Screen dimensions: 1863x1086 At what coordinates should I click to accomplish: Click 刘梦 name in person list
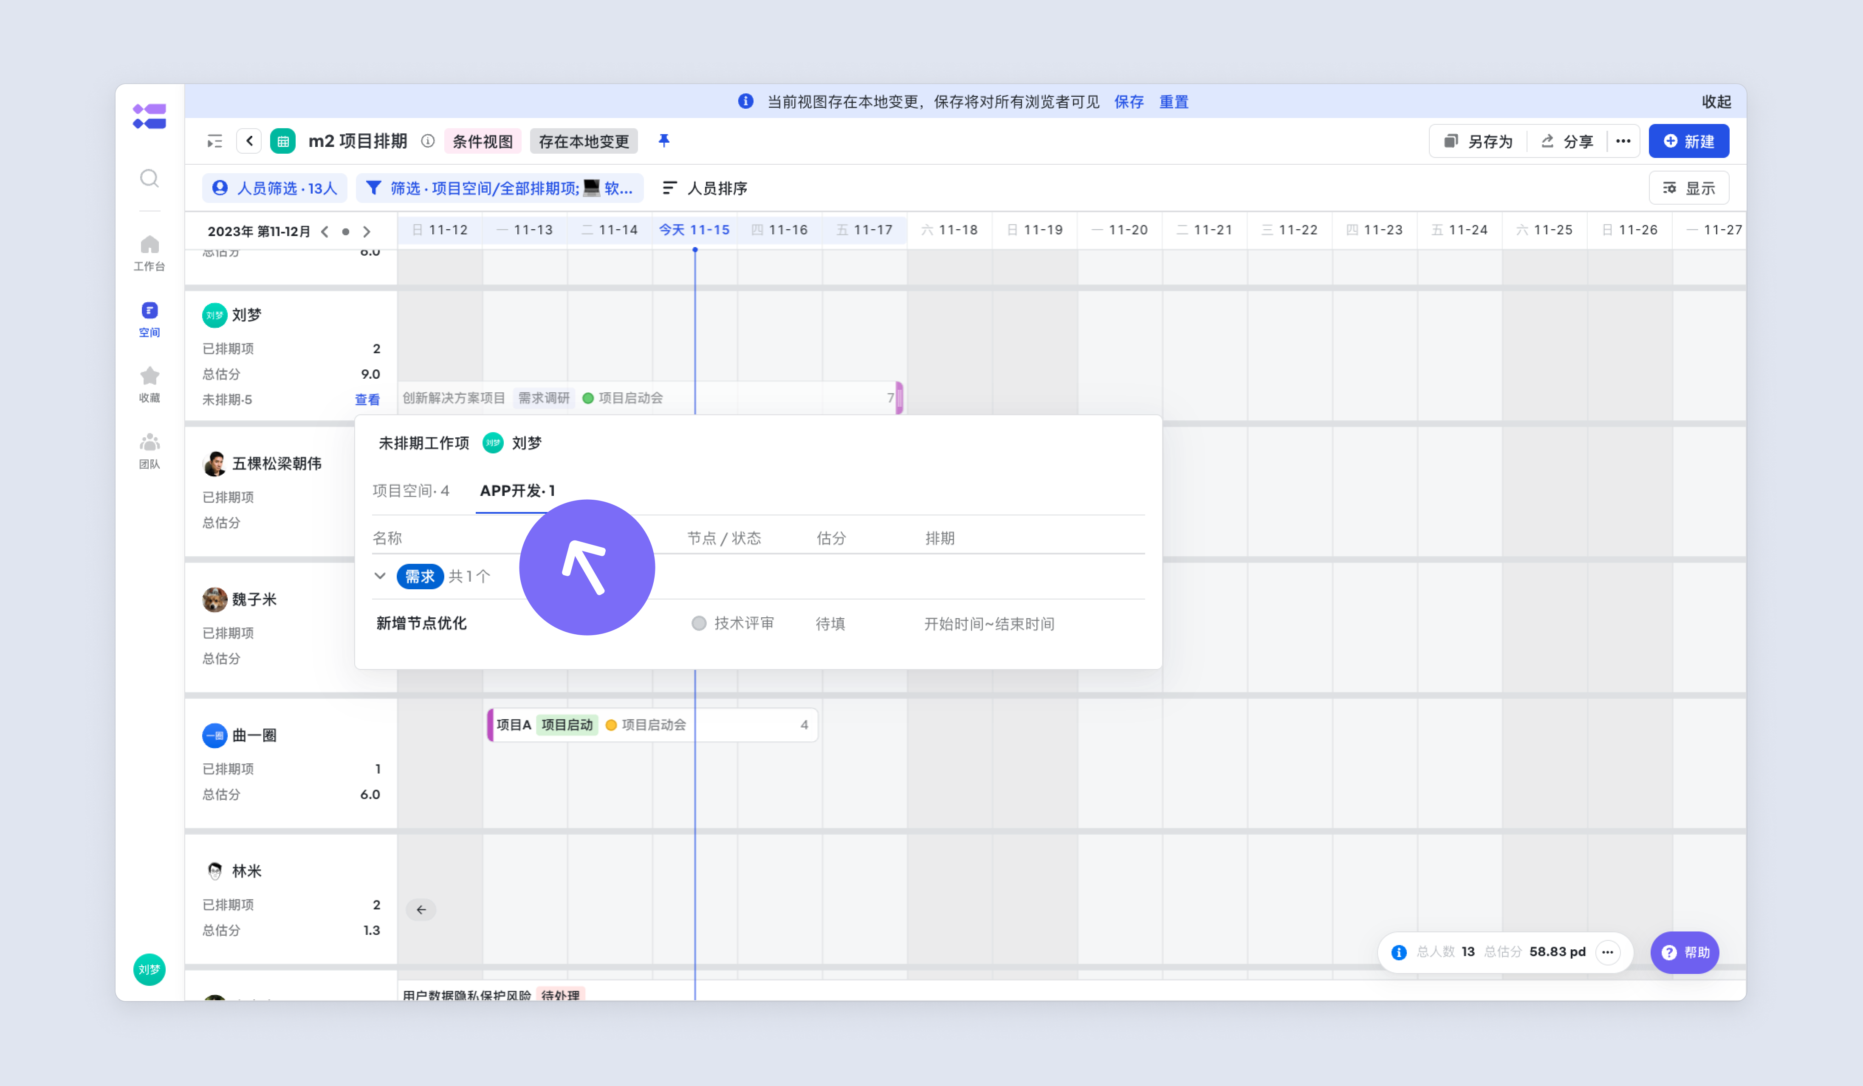point(247,315)
